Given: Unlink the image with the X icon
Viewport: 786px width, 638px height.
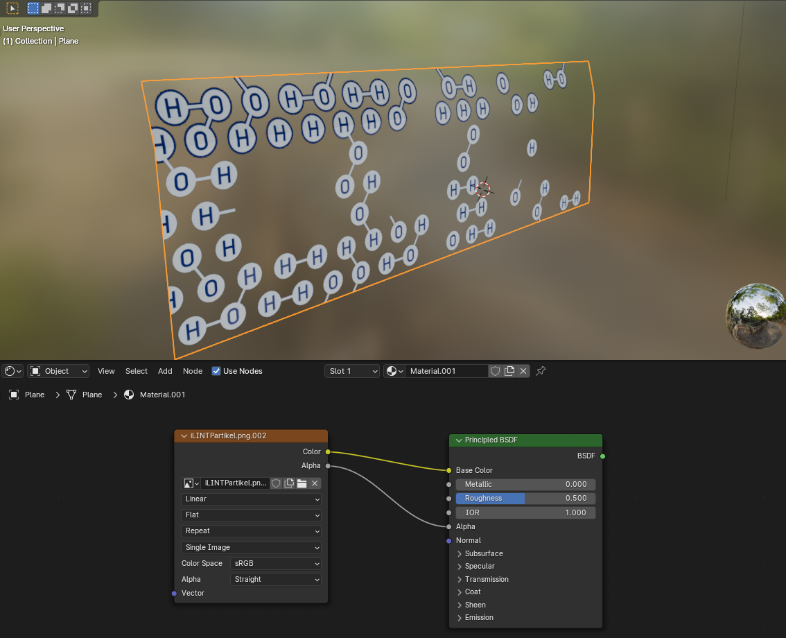Looking at the screenshot, I should click(315, 483).
